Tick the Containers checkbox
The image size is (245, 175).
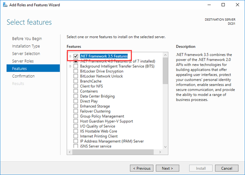pyautogui.click(x=76, y=91)
